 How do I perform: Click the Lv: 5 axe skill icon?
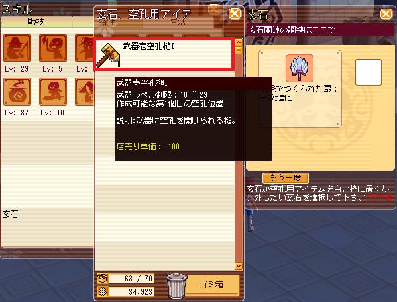pos(53,48)
